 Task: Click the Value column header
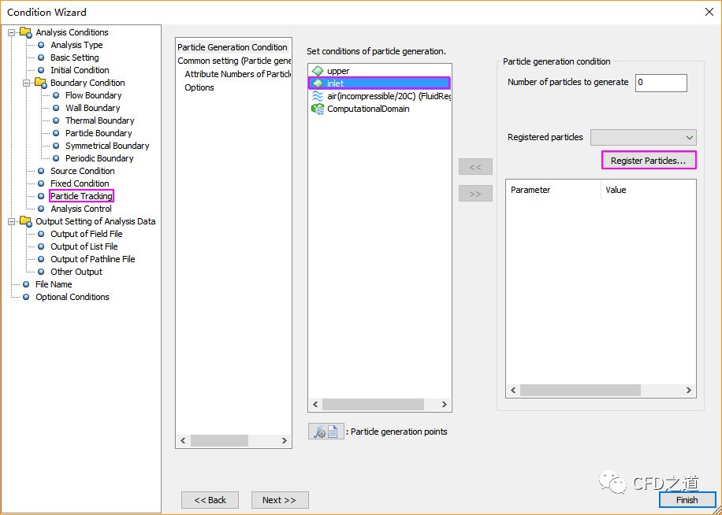click(x=649, y=190)
